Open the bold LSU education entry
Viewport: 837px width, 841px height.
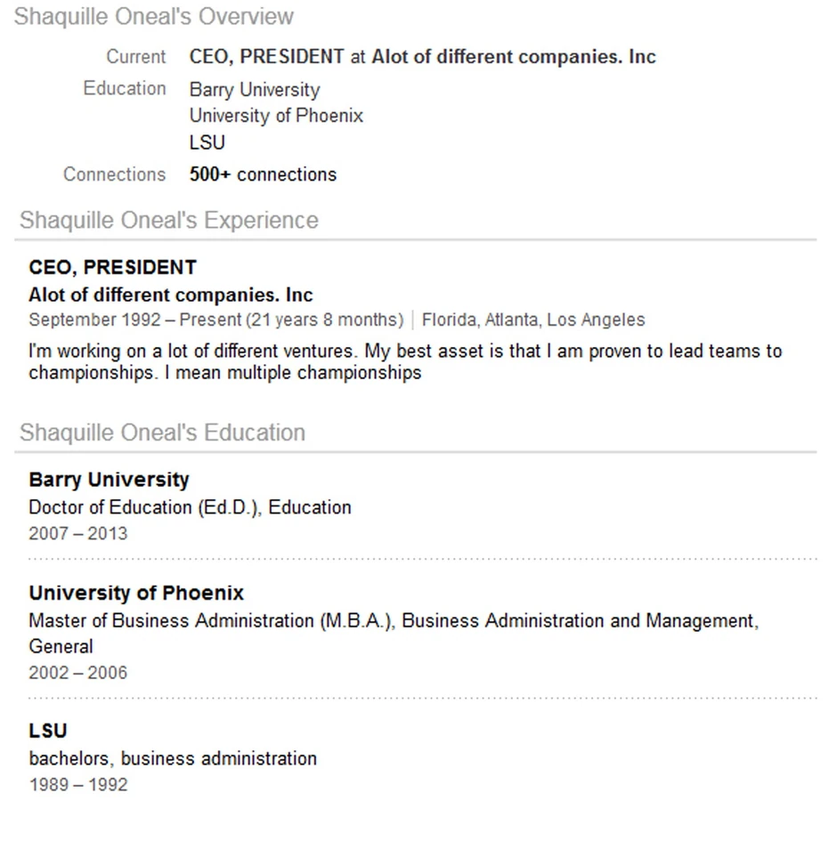point(48,732)
